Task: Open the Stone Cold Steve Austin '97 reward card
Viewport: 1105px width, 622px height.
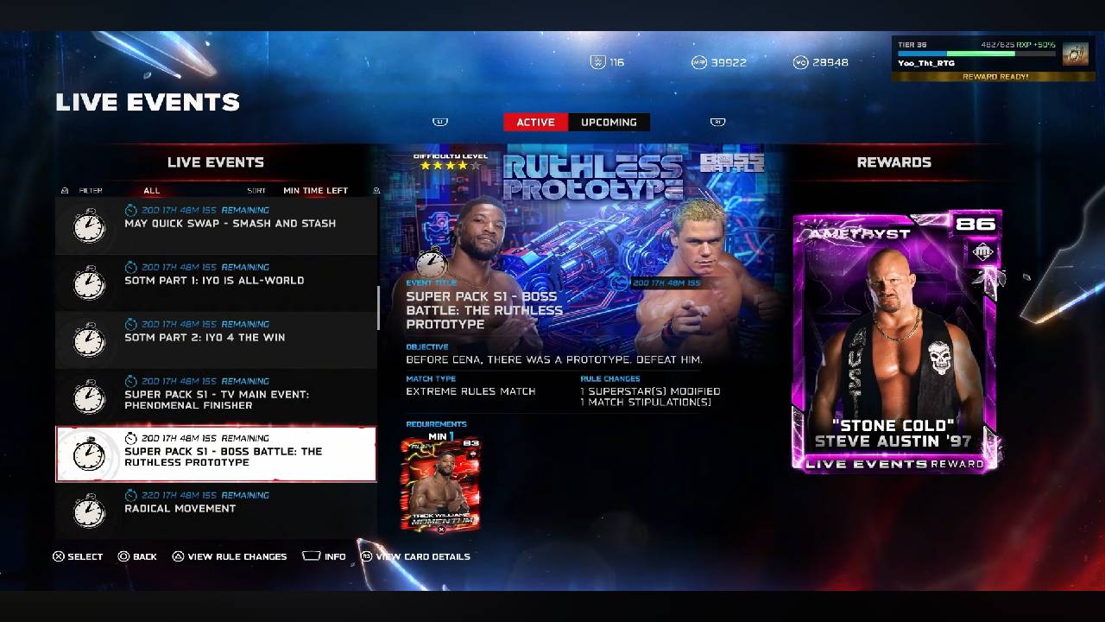Action: 896,341
